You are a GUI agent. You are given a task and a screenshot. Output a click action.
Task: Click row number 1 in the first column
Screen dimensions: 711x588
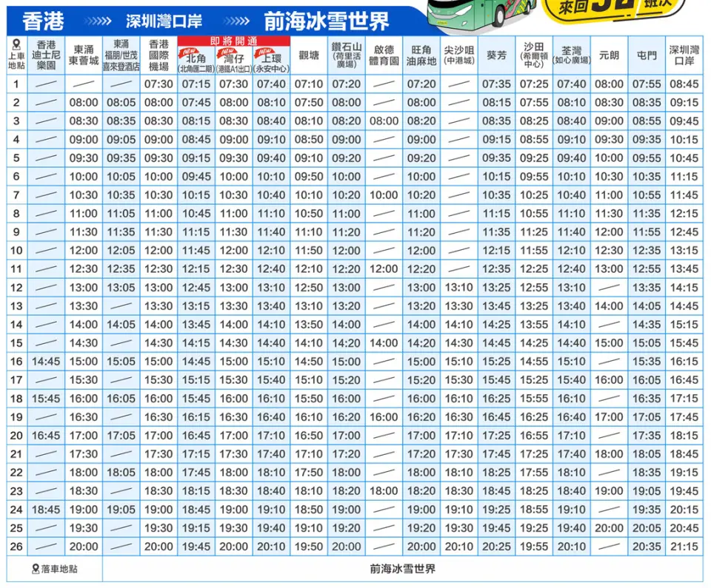click(16, 84)
